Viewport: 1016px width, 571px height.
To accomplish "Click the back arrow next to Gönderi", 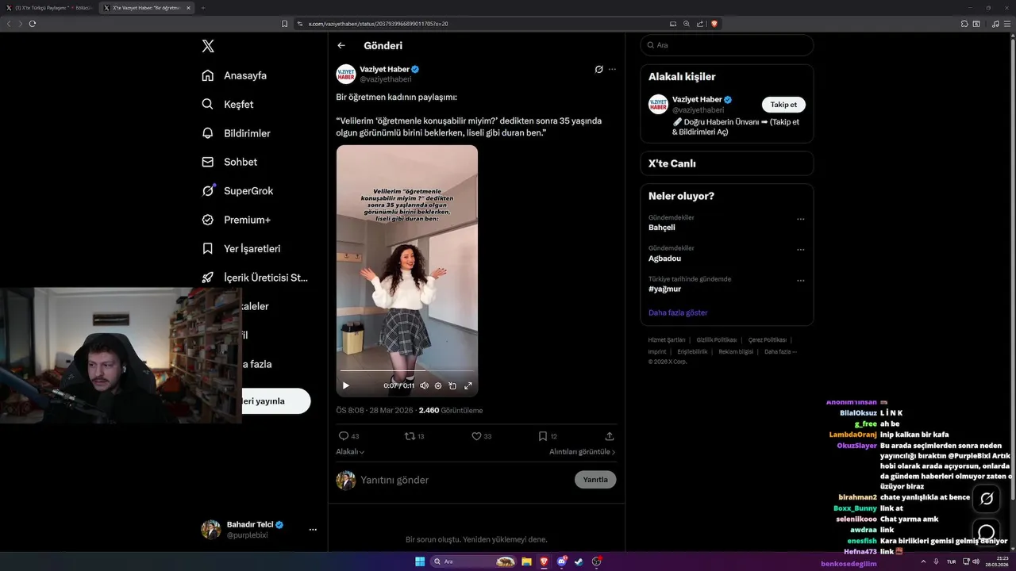I will [x=341, y=46].
